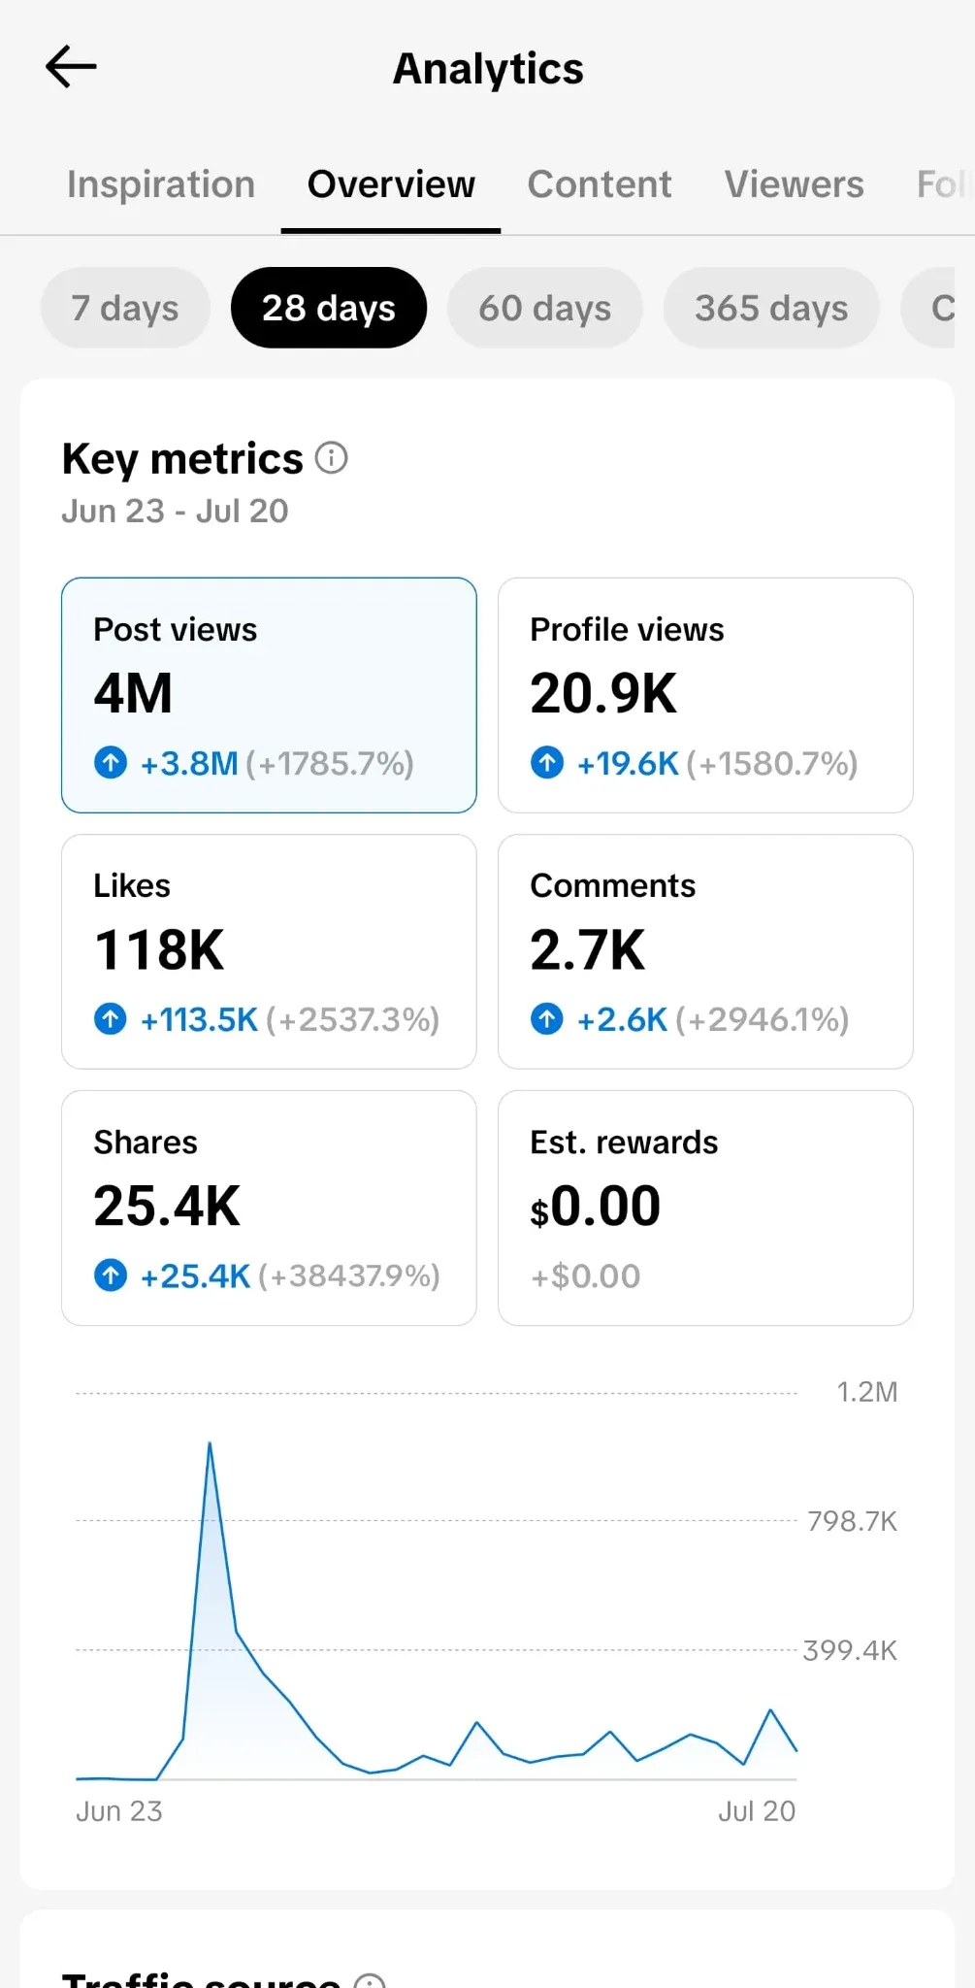Tap the Shares increase arrow icon

pos(111,1275)
